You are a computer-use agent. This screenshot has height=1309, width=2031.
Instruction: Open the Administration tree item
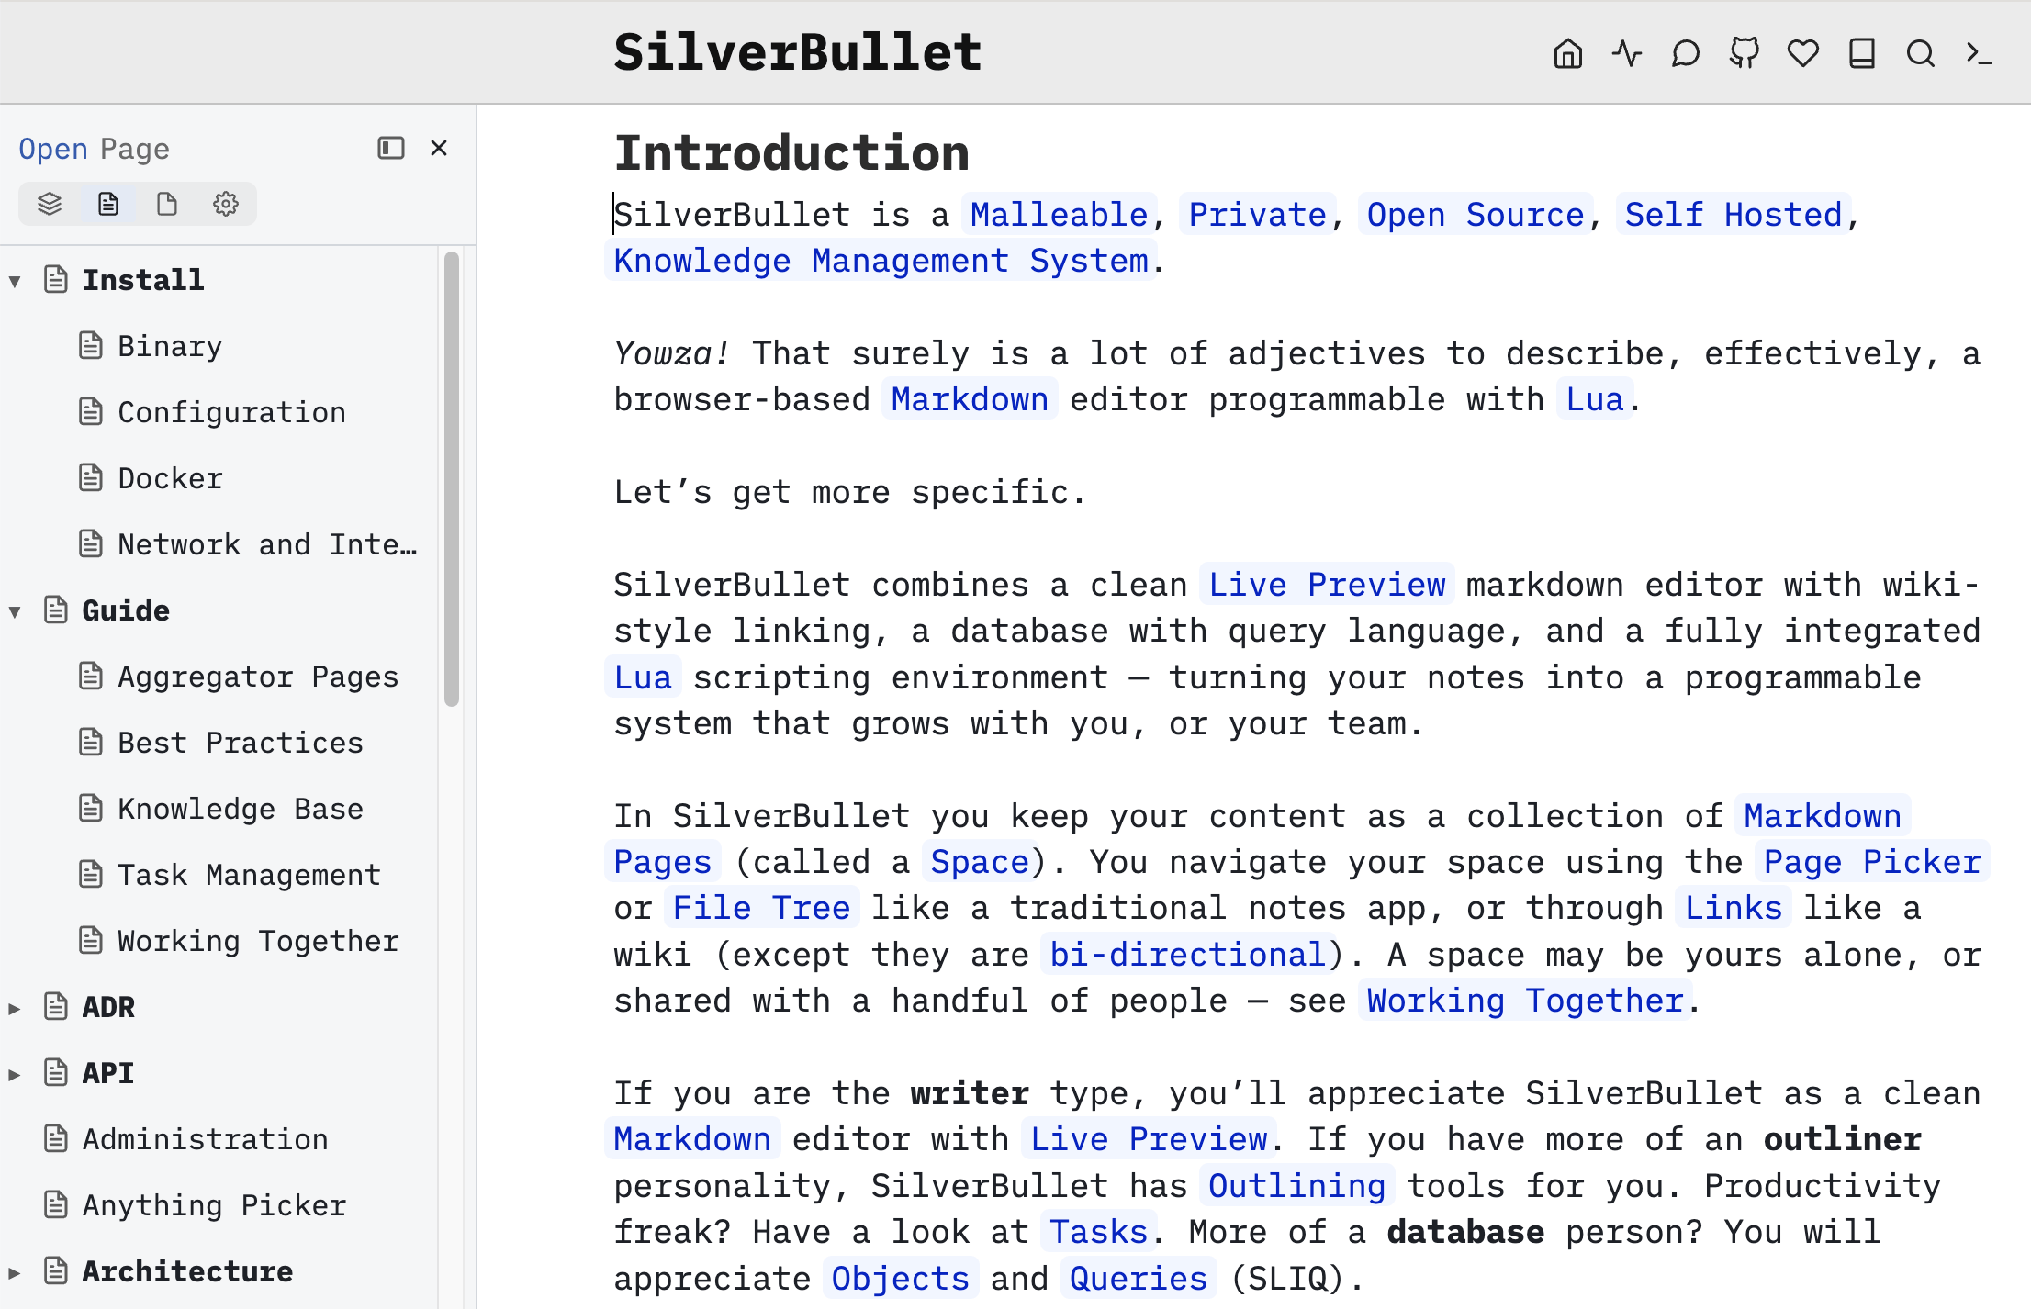tap(205, 1139)
